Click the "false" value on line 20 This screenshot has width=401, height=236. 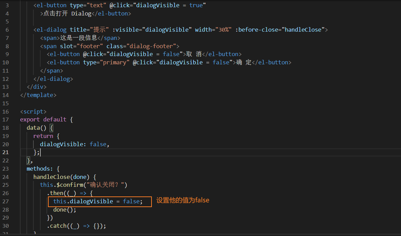98,144
